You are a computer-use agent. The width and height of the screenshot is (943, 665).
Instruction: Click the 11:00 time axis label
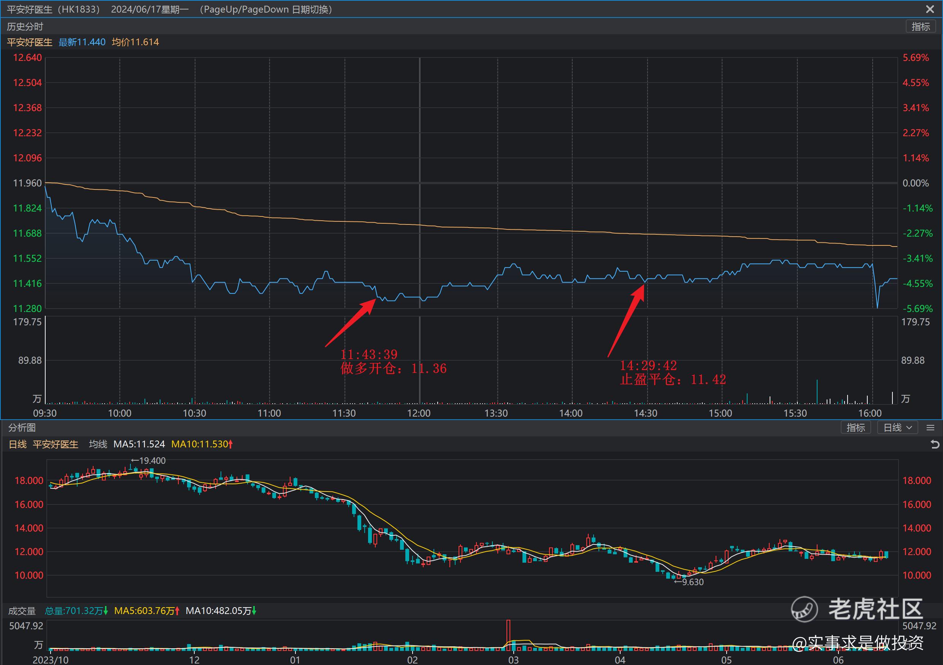[x=269, y=413]
